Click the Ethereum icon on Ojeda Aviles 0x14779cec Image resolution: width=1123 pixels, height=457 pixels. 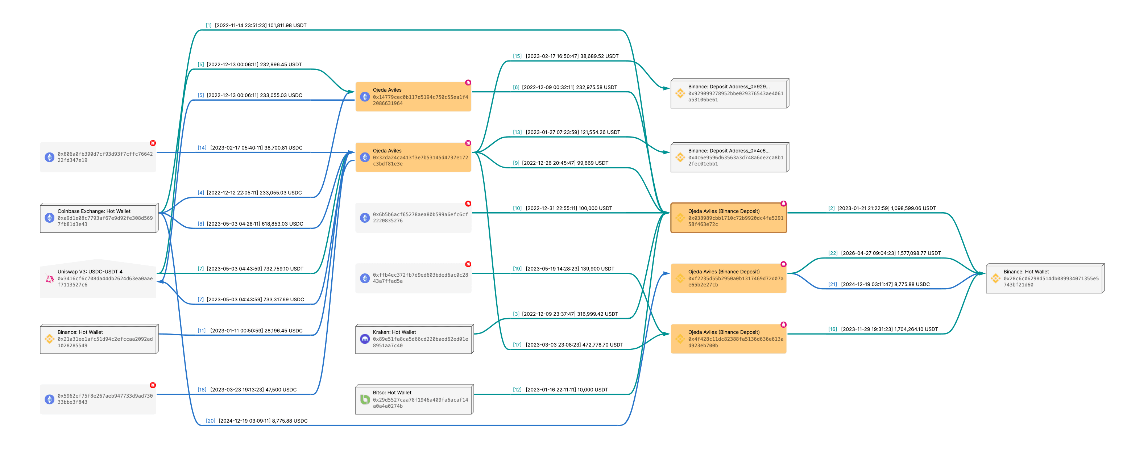click(x=365, y=97)
